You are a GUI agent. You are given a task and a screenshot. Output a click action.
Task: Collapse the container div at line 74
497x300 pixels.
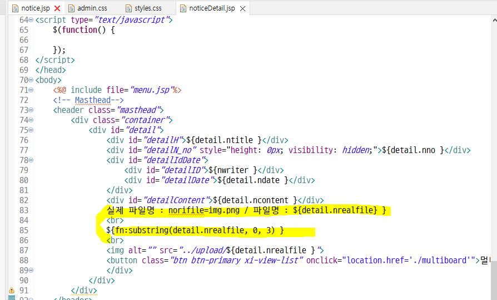click(31, 120)
